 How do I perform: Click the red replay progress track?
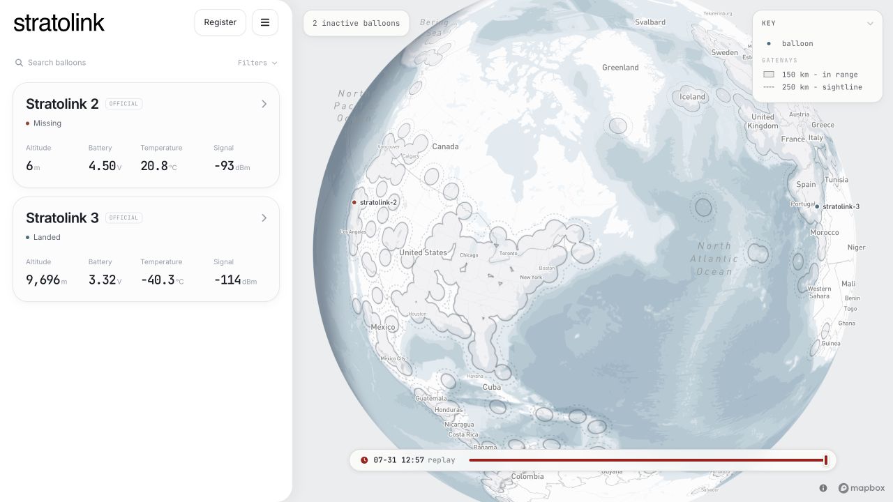point(647,460)
